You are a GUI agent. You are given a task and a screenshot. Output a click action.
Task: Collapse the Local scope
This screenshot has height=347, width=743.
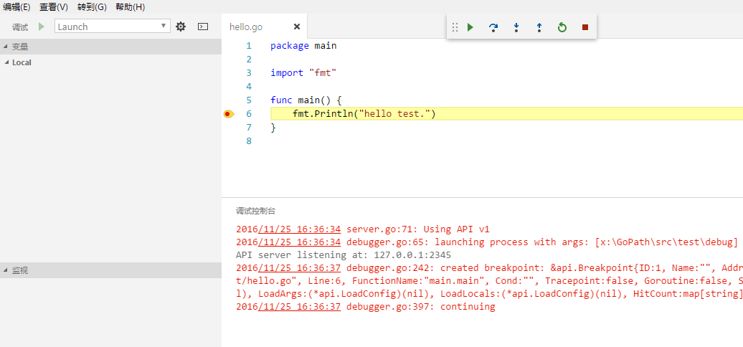pyautogui.click(x=110, y=62)
